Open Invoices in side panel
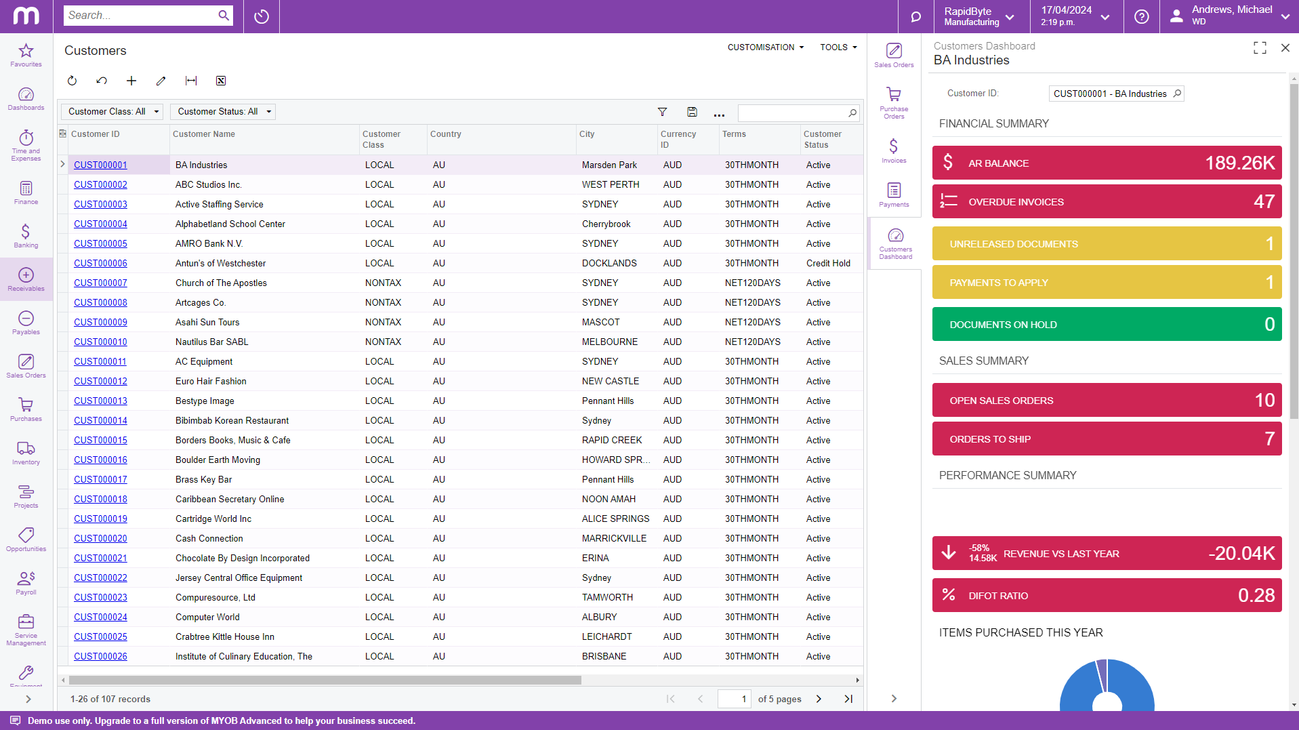This screenshot has height=730, width=1299. click(x=894, y=151)
